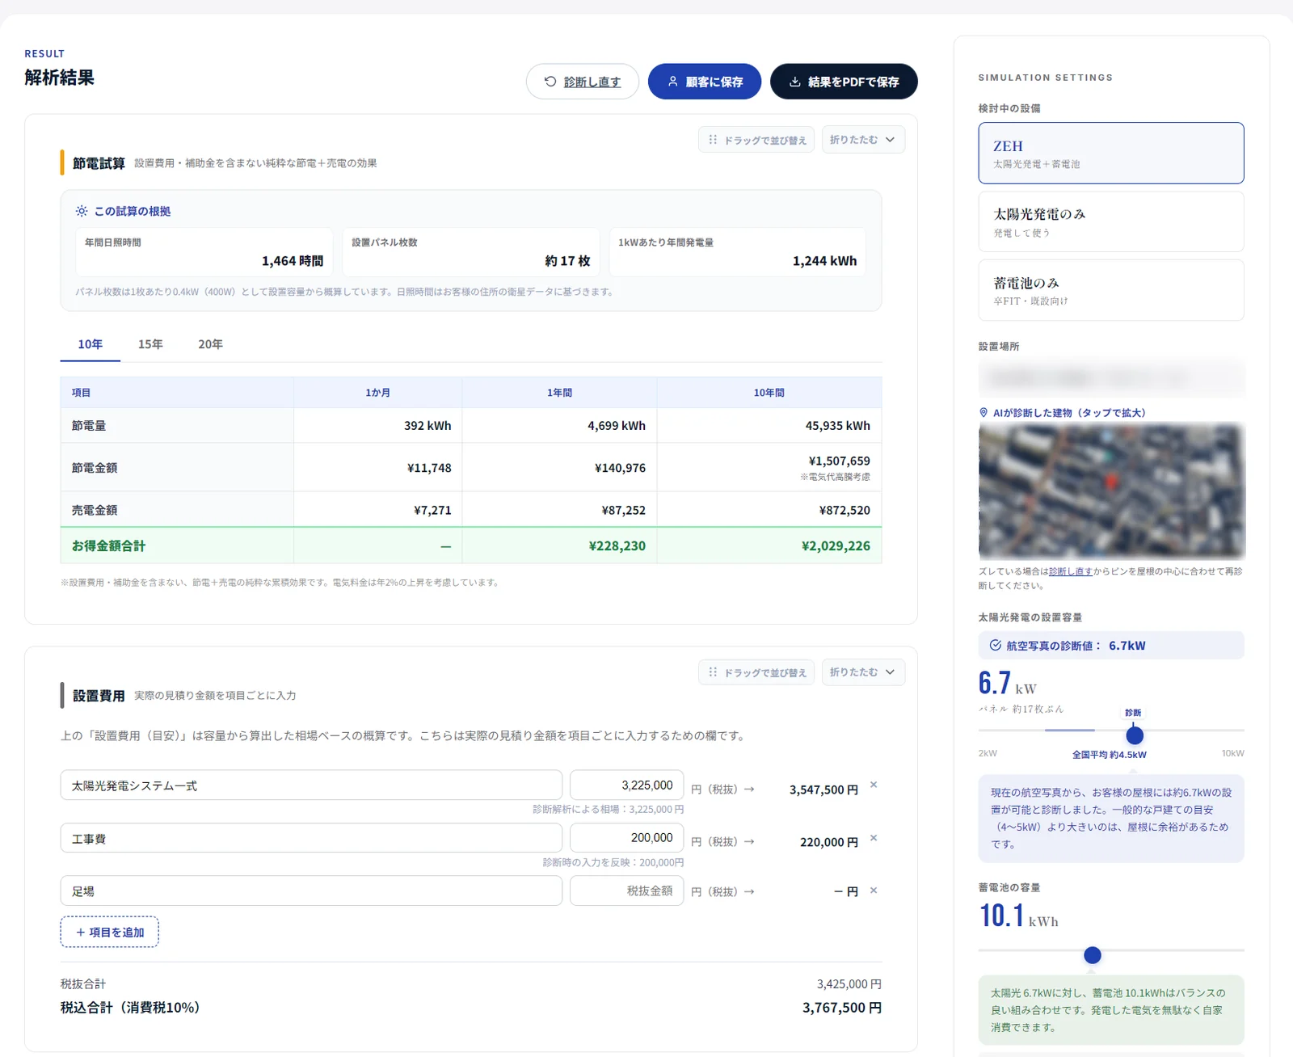Click the 診断 marker label above slider
This screenshot has height=1057, width=1293.
coord(1133,713)
